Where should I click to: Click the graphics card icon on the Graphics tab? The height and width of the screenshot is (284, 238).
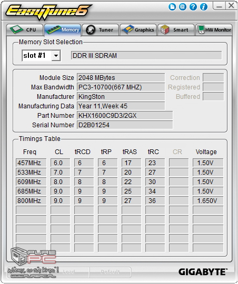pos(127,29)
